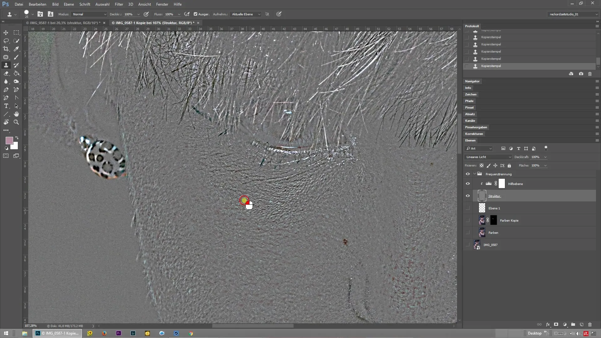The image size is (601, 338).
Task: Open Photoshop from the Windows taskbar
Action: point(58,333)
